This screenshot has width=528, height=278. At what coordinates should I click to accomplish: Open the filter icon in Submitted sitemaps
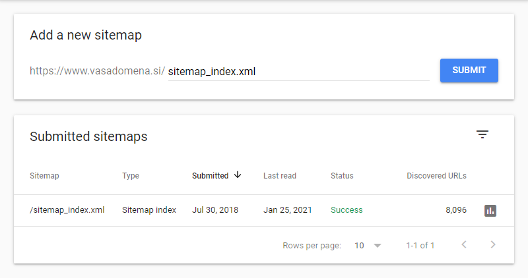click(x=482, y=134)
